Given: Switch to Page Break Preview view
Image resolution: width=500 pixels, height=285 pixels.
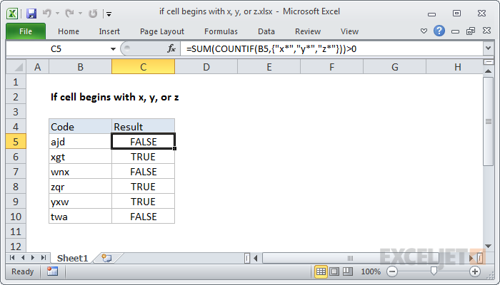Looking at the screenshot, I should [x=349, y=271].
